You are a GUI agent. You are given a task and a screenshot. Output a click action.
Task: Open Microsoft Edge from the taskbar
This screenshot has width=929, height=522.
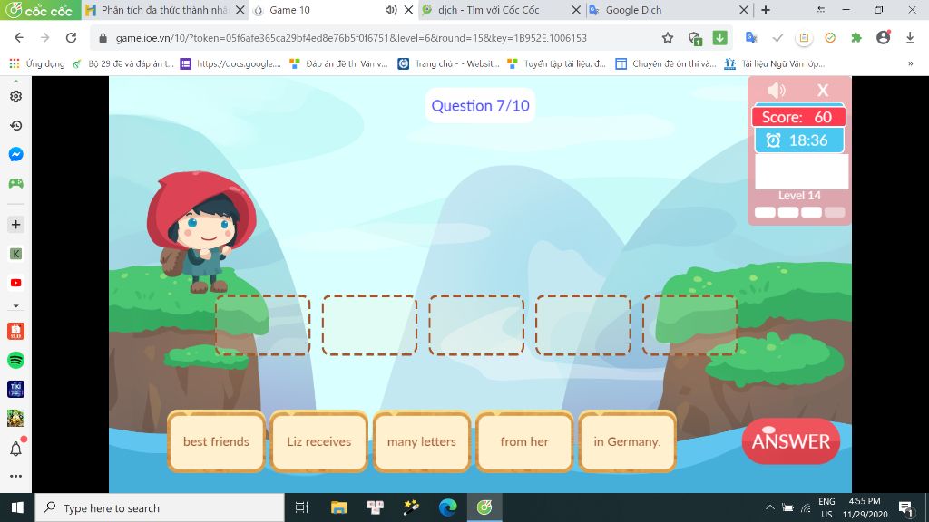click(448, 507)
